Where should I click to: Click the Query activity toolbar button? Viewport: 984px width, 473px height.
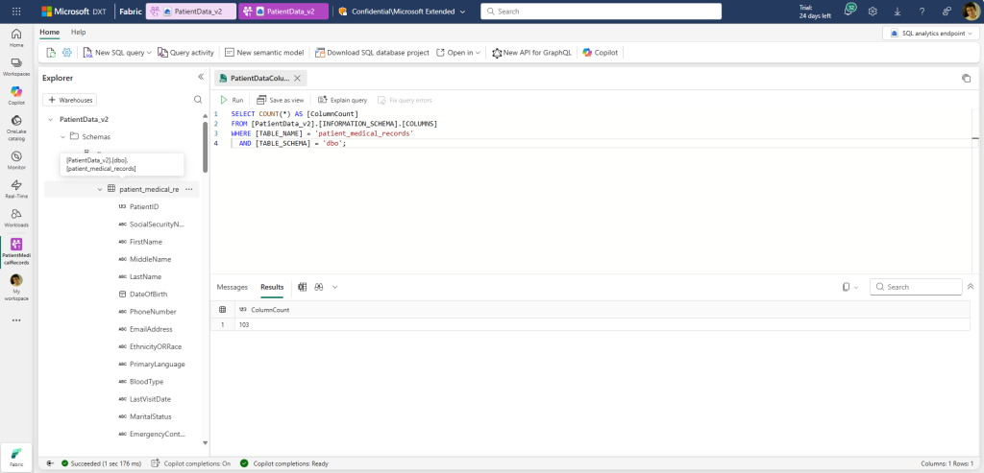pyautogui.click(x=185, y=53)
